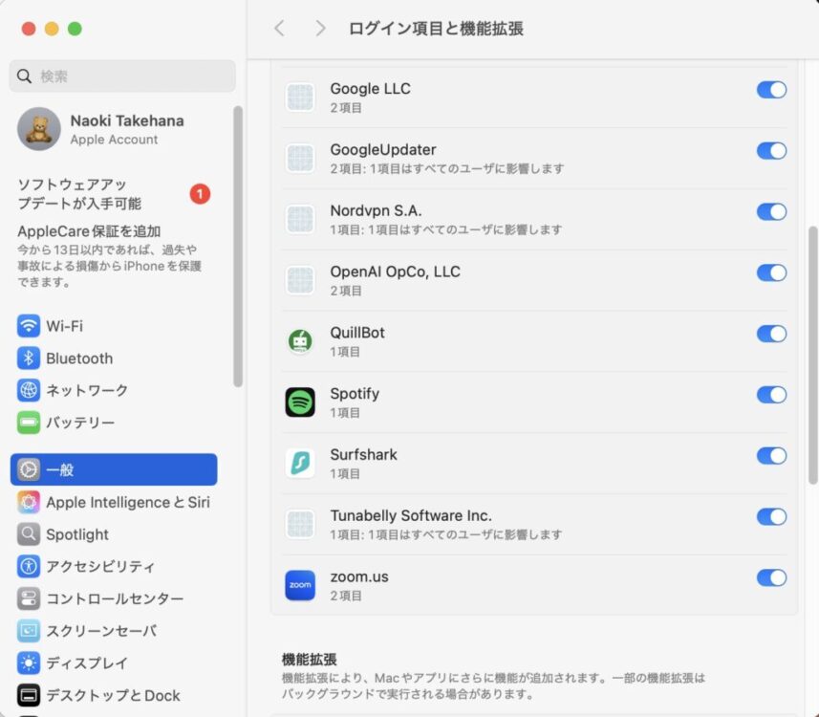Click the '機能拡張' section heading

pos(310,660)
